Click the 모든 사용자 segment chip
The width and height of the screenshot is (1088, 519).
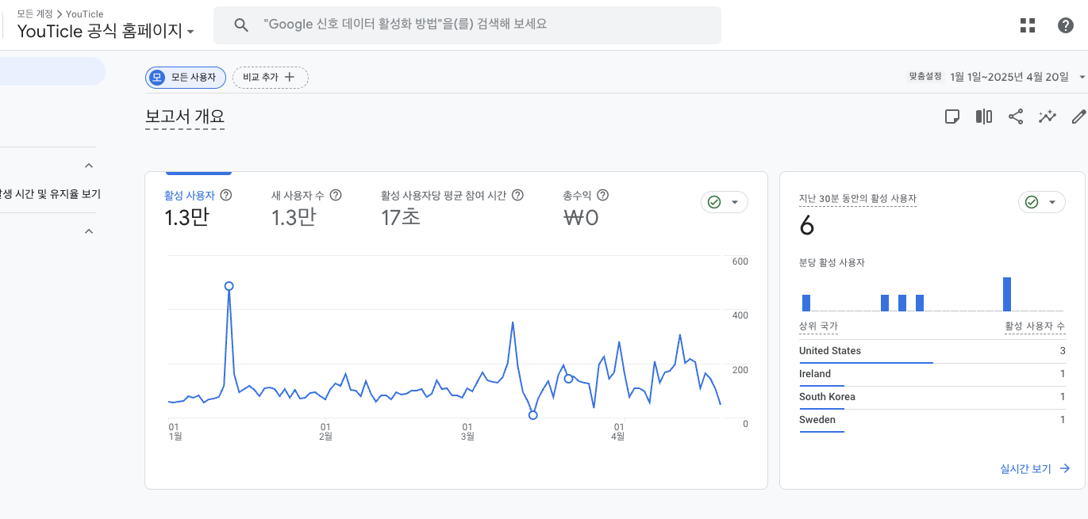click(x=186, y=77)
